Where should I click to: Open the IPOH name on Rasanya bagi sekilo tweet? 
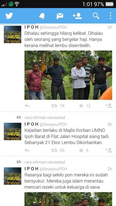[31, 169]
